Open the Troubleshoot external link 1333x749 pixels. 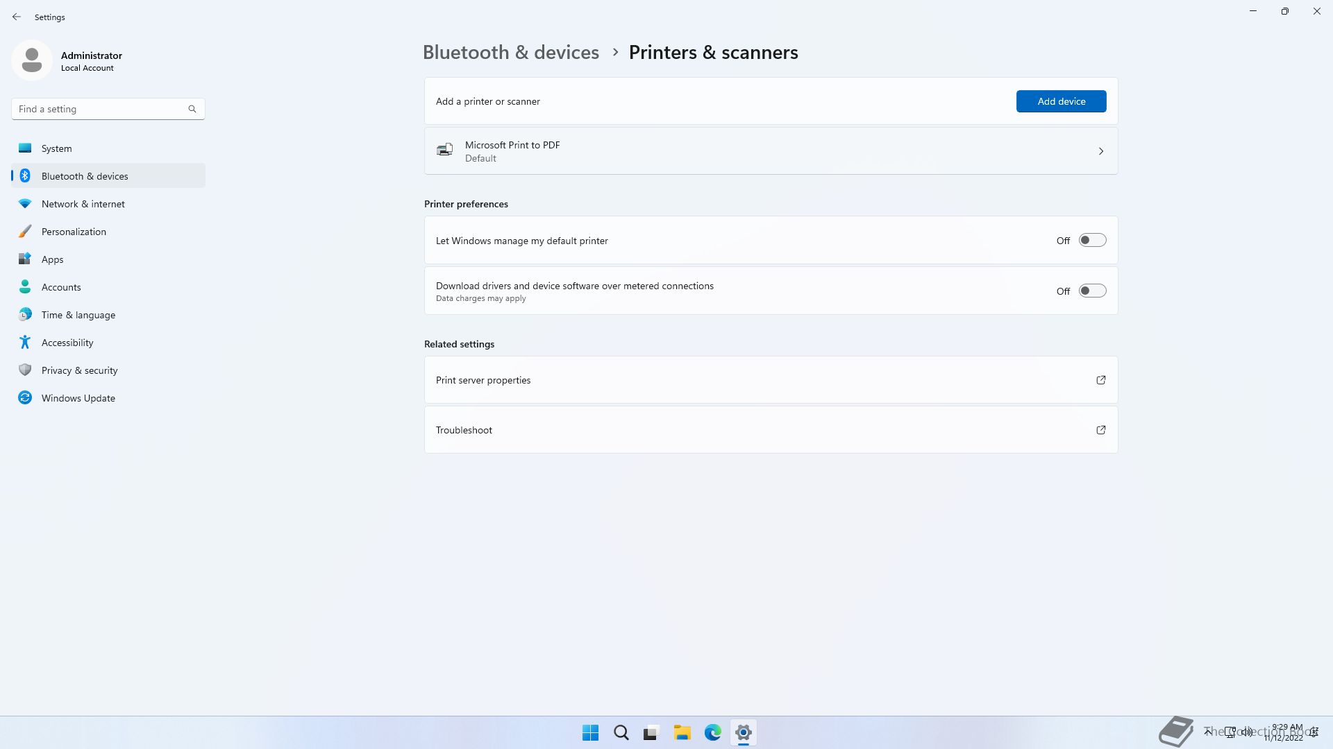coord(1100,430)
